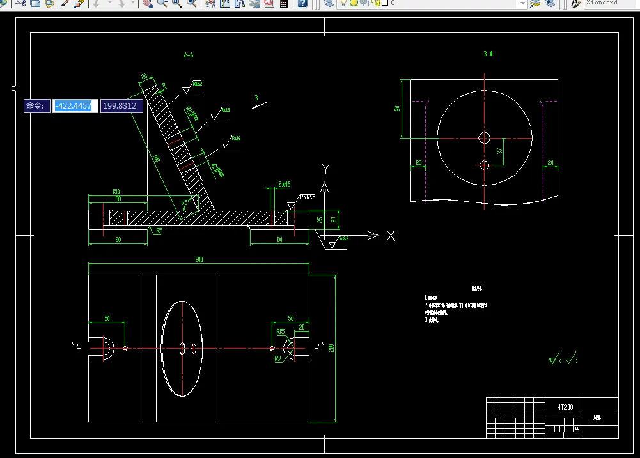Select the R15 radius dimension

pyautogui.click(x=281, y=332)
